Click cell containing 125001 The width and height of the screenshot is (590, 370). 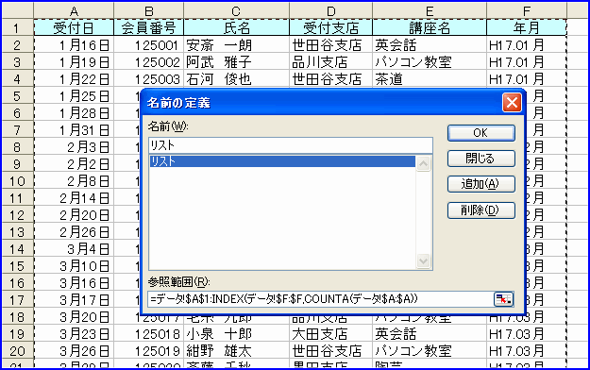[x=148, y=44]
